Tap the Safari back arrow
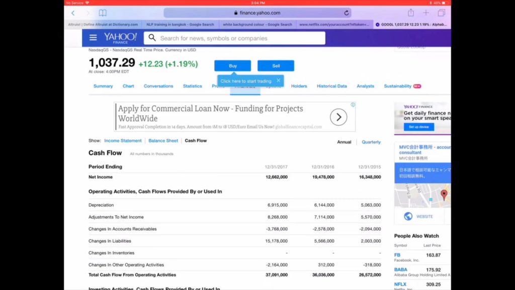The width and height of the screenshot is (515, 290). (x=73, y=13)
